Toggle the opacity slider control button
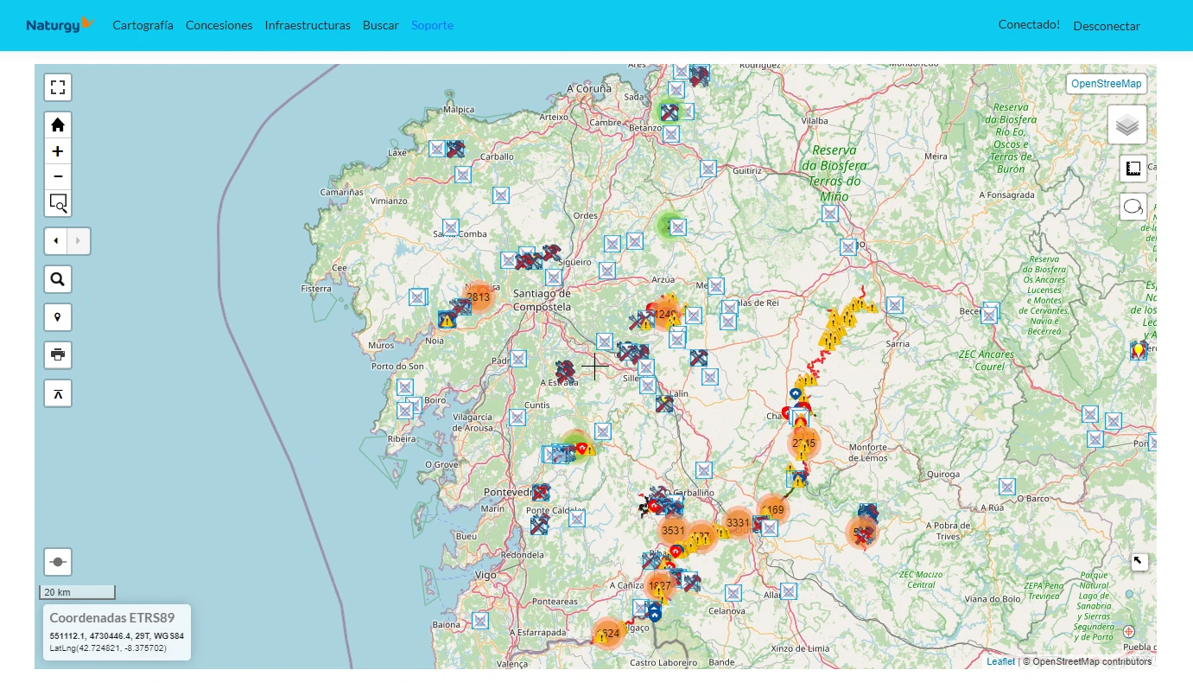The image size is (1193, 689). click(58, 562)
